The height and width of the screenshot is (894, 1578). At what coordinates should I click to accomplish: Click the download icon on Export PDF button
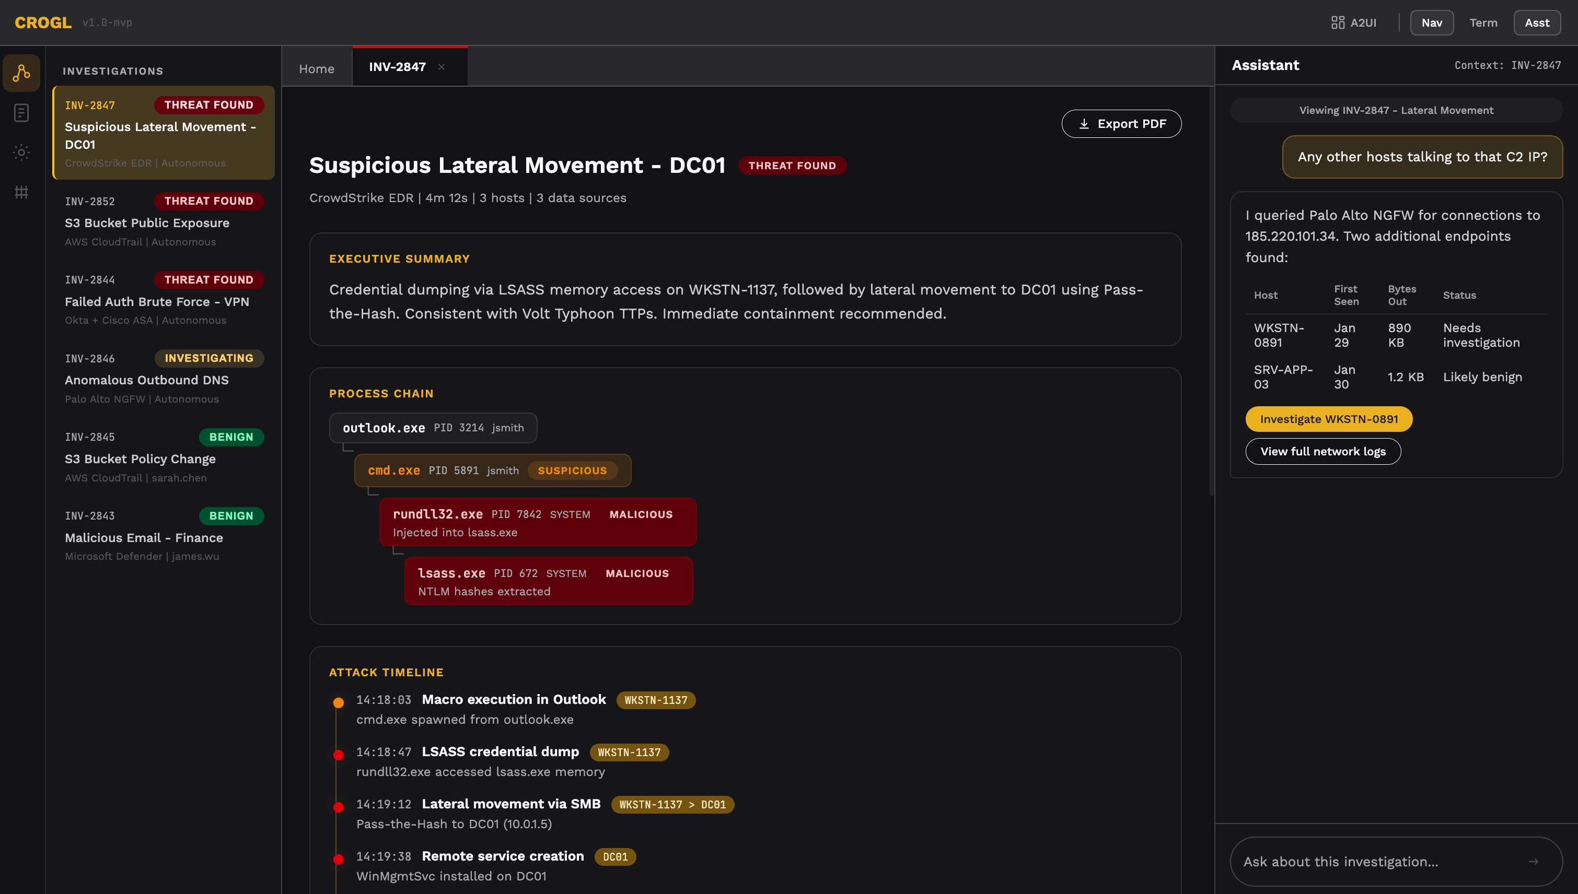(1084, 123)
